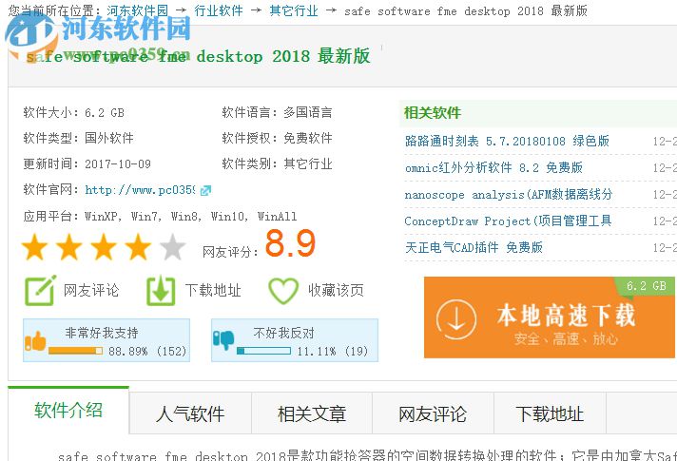Click the 软件类别: 其它行业 text
The height and width of the screenshot is (461, 677).
(x=278, y=164)
